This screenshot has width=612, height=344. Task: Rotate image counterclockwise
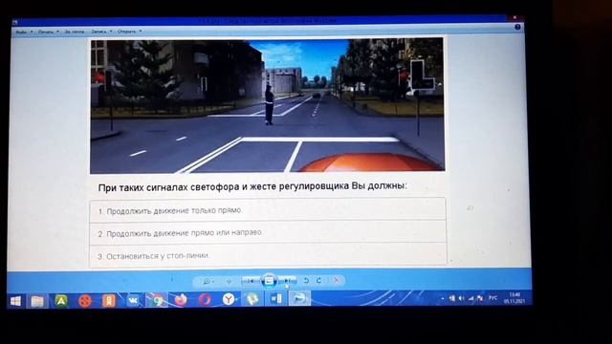click(x=306, y=280)
